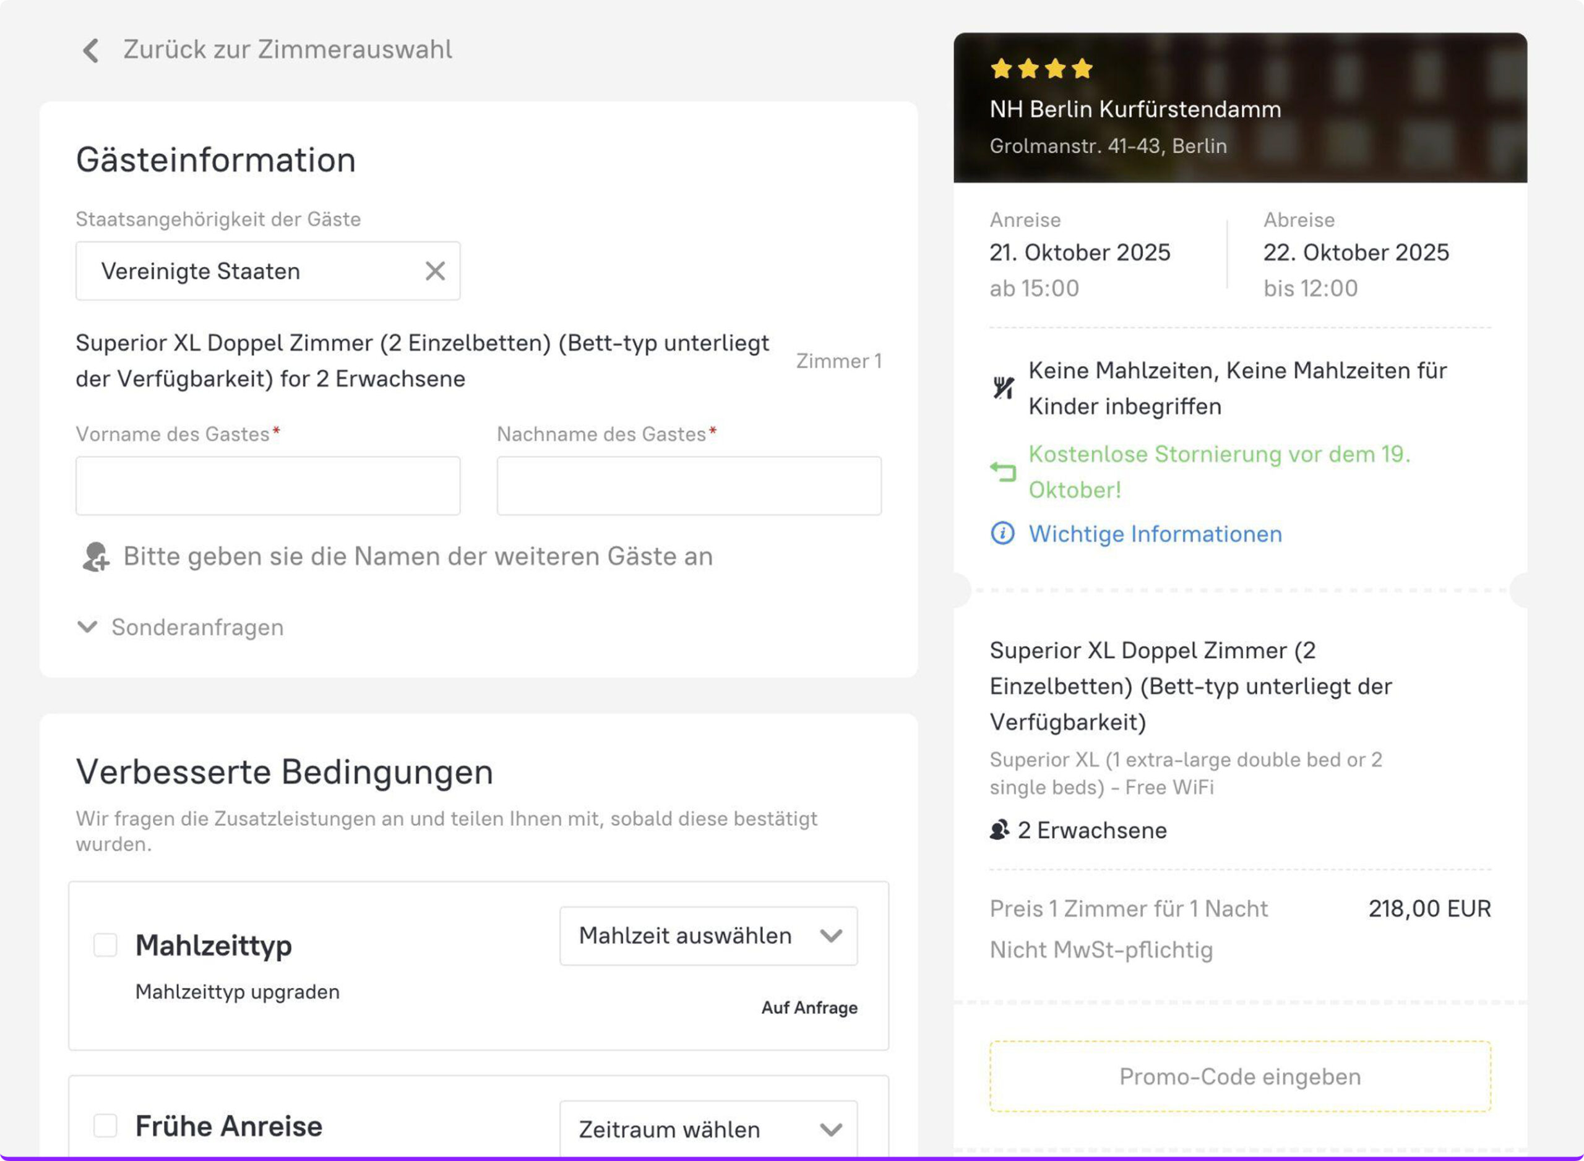Open the Wichtige Informationen link
Screen dimensions: 1584x1161
1155,533
